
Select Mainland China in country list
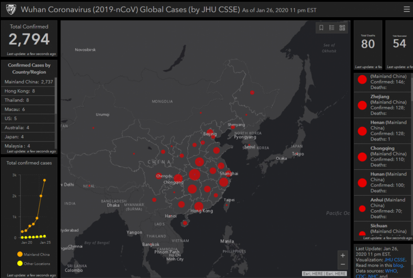pyautogui.click(x=27, y=82)
